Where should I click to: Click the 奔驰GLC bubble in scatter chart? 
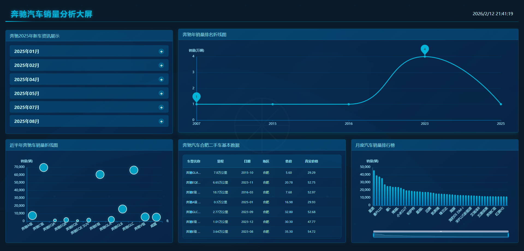[134, 170]
